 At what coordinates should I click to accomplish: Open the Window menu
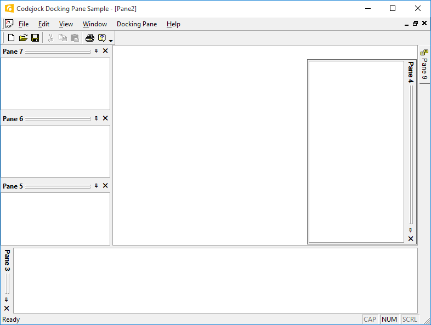click(95, 24)
